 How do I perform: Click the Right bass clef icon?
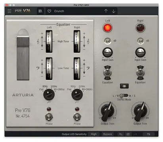click(88, 68)
